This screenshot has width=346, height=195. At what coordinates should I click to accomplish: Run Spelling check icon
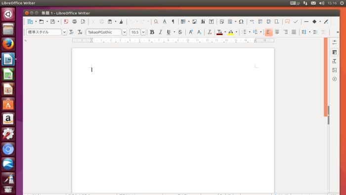[165, 22]
